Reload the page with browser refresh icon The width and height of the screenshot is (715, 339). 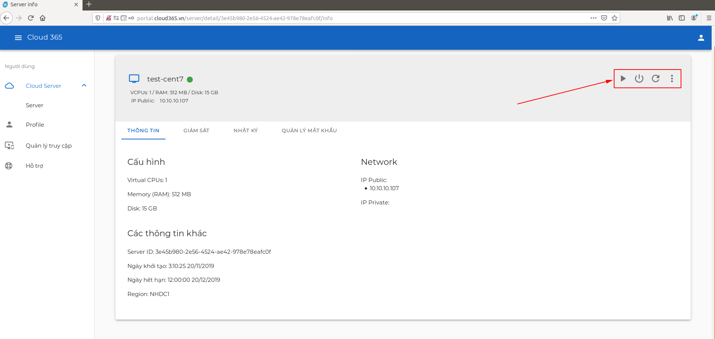[31, 18]
